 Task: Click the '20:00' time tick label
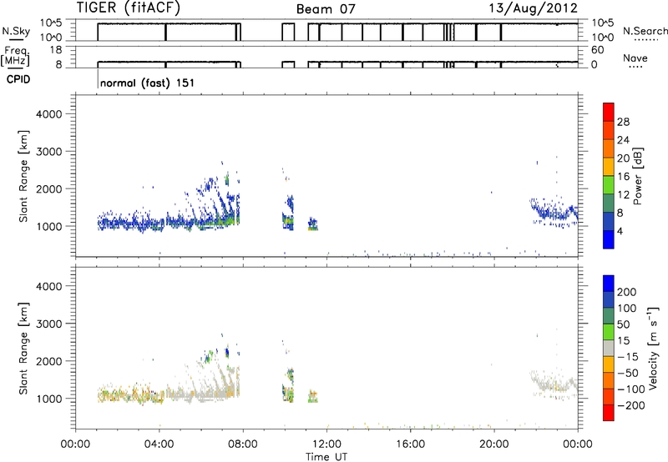point(494,444)
